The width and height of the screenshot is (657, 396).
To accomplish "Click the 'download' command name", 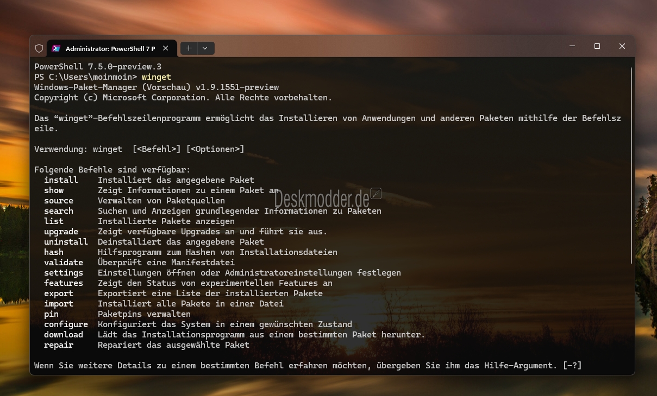I will [x=64, y=335].
